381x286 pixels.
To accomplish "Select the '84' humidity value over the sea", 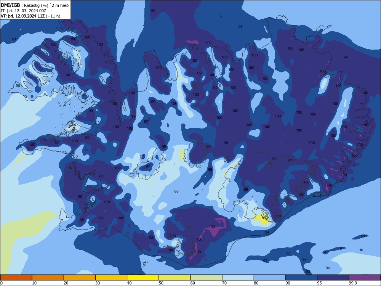I will point(328,268).
